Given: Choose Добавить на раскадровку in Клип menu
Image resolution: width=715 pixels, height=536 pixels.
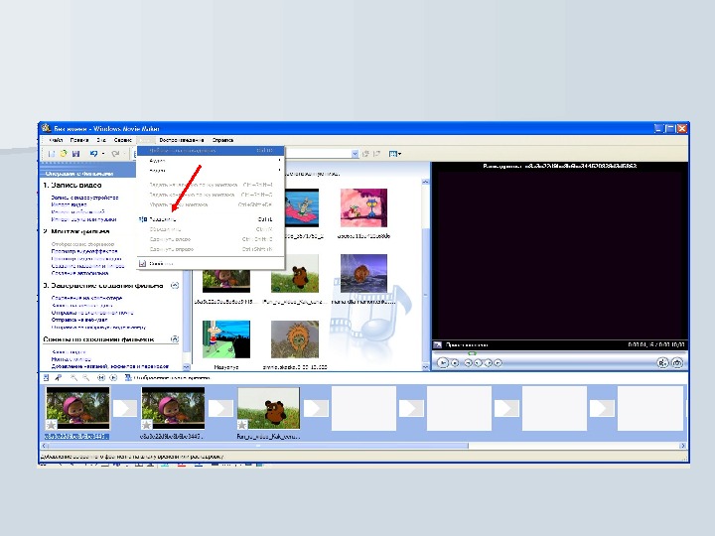Looking at the screenshot, I should tap(211, 151).
